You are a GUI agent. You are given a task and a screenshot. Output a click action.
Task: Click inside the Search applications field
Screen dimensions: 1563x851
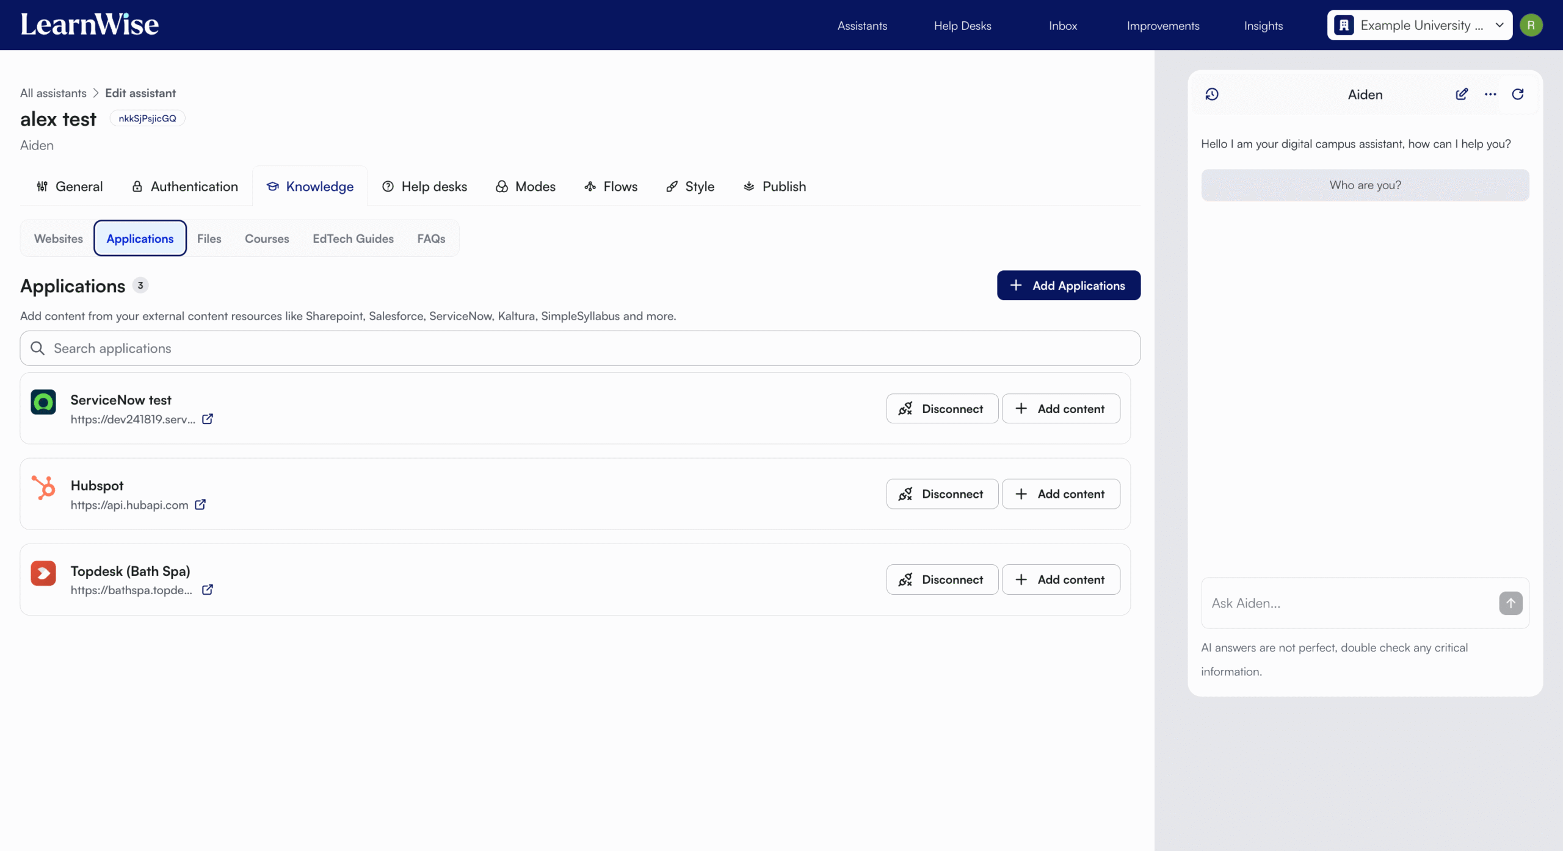[x=579, y=348]
